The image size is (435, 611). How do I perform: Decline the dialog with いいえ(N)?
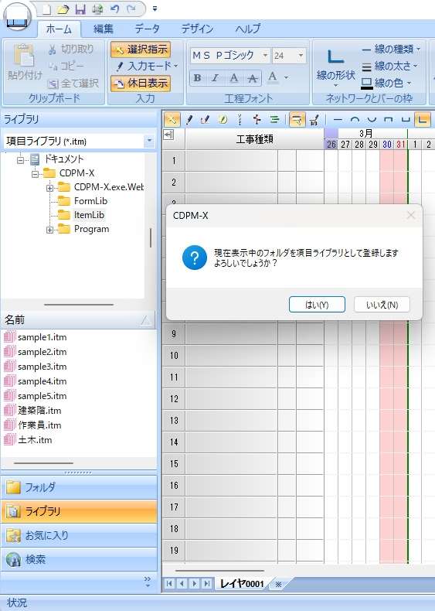point(382,305)
